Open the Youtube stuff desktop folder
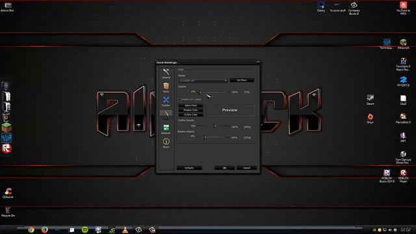 coord(337,7)
